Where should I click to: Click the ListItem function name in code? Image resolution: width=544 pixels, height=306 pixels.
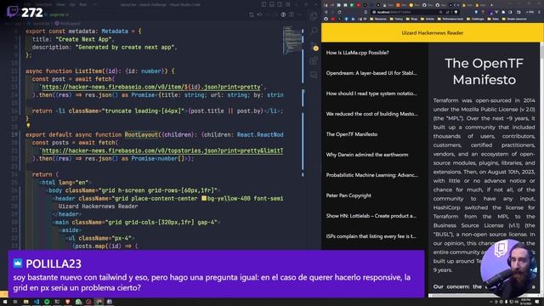(90, 71)
